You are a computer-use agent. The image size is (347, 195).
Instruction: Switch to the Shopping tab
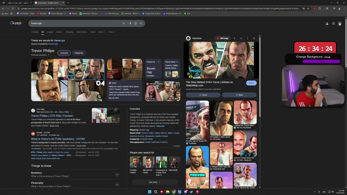(x=69, y=32)
